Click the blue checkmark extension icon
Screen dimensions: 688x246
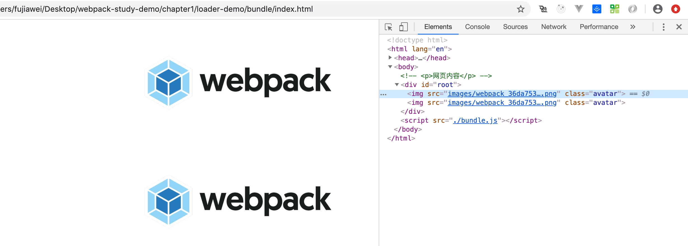point(597,9)
